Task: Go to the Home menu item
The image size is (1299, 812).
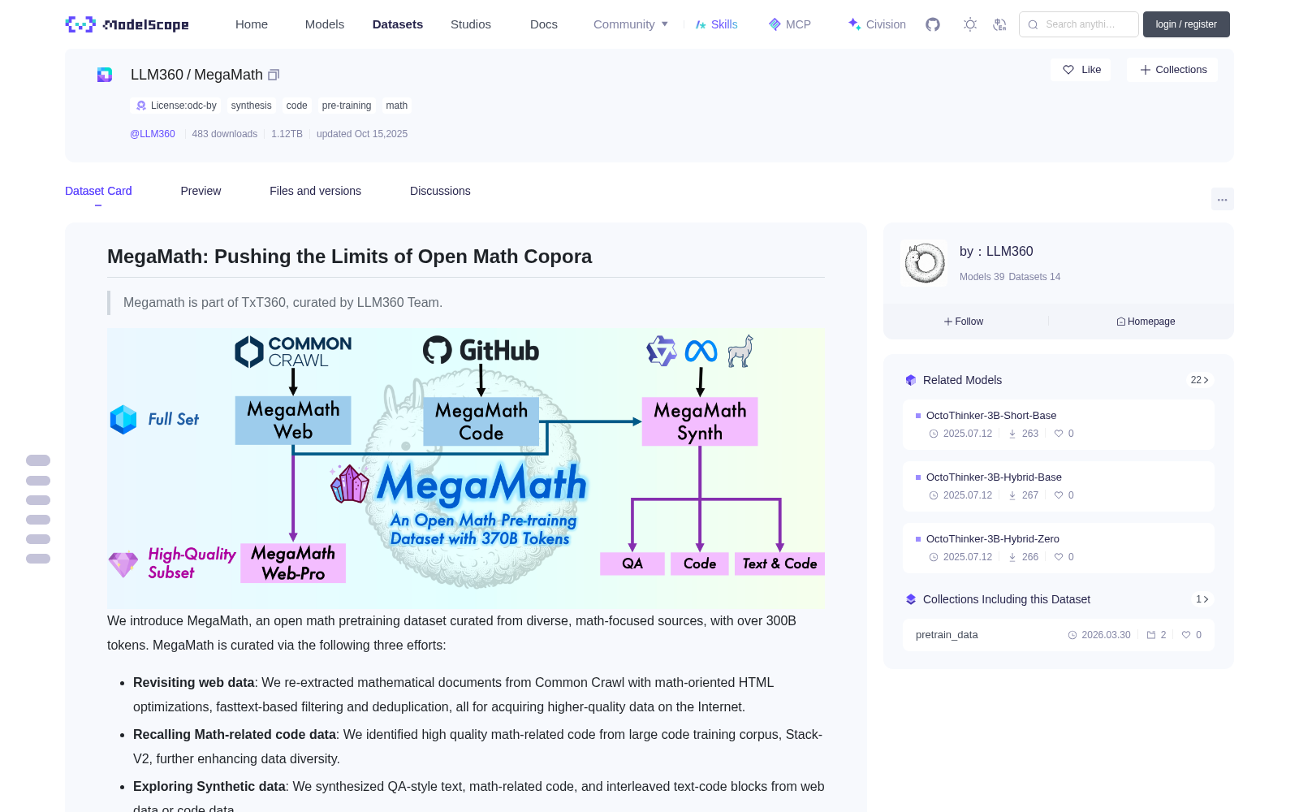Action: [252, 24]
